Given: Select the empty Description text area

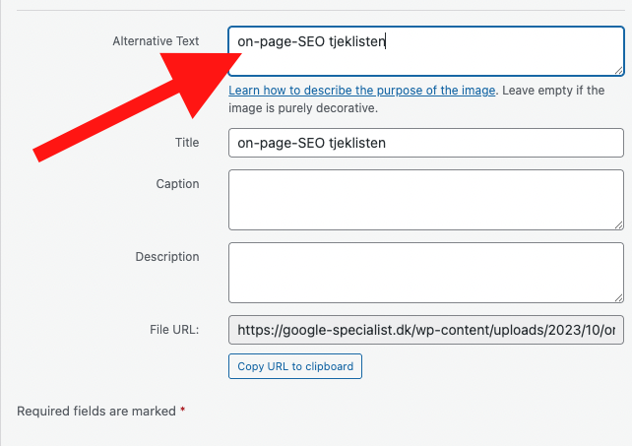Looking at the screenshot, I should click(x=425, y=273).
